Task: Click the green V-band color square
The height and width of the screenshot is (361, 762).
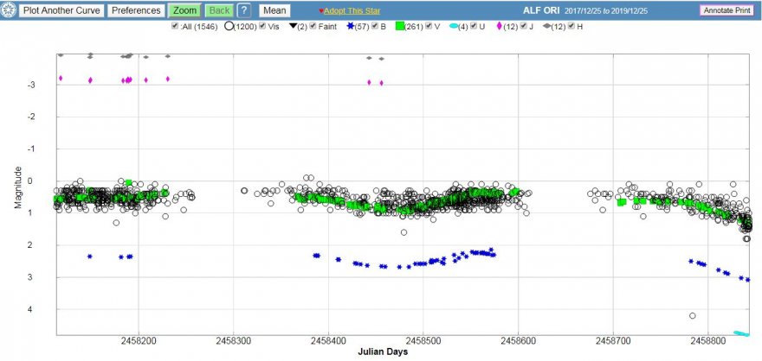Action: 401,27
